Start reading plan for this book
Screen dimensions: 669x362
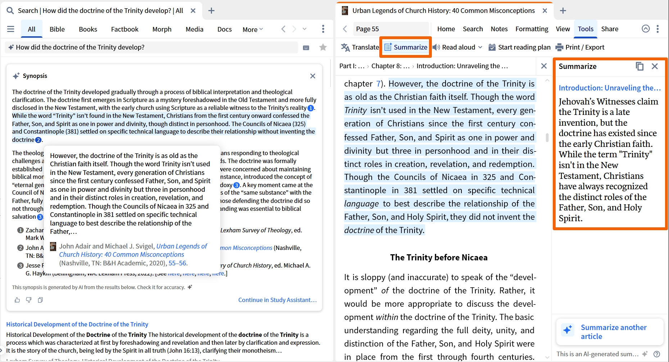[519, 47]
